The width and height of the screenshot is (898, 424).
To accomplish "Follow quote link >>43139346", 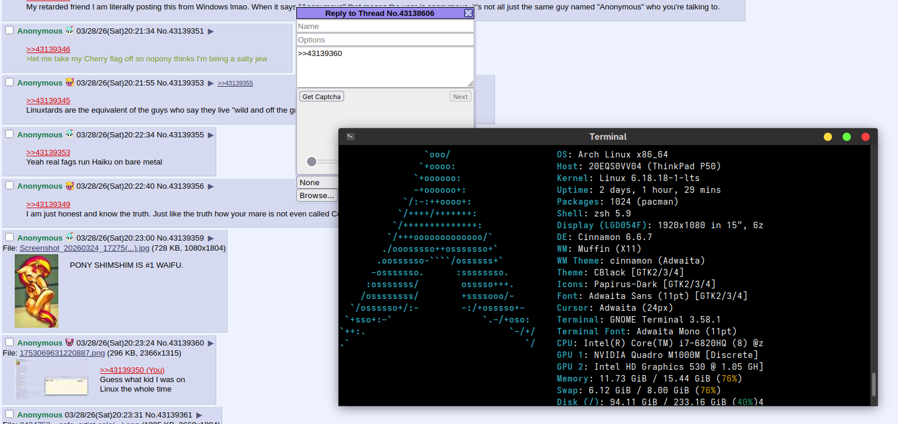I will [x=48, y=50].
